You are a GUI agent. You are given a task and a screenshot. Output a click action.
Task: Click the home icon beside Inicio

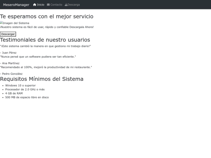35,5
